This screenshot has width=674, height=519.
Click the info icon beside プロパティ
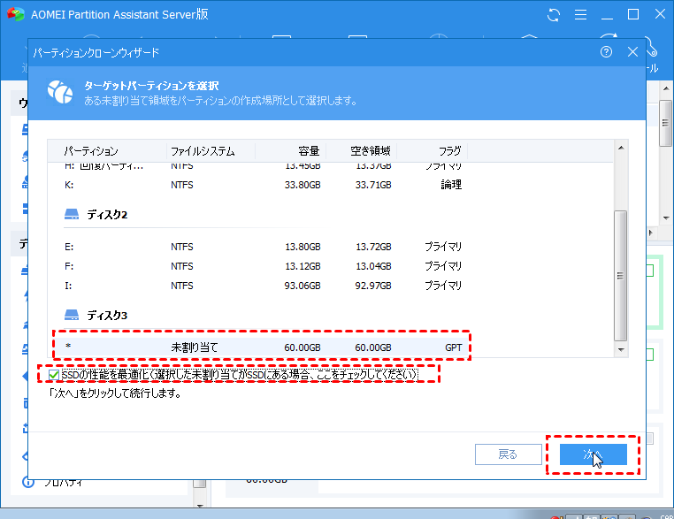(28, 483)
